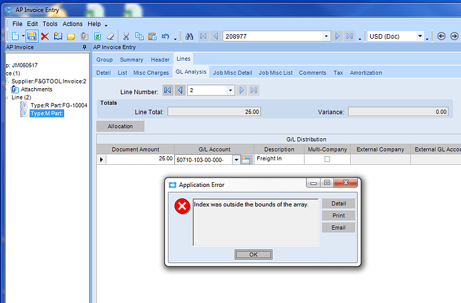Click the yellow folder toolbar icon
The image size is (461, 303).
(71, 37)
